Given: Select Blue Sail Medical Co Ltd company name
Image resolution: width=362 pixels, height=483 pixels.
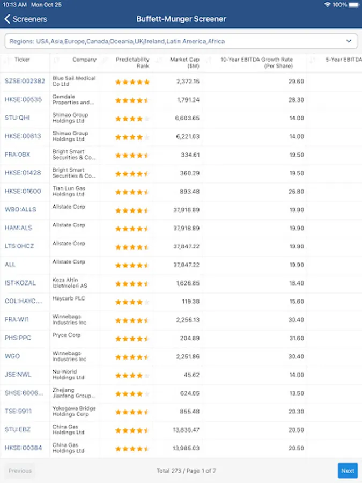Looking at the screenshot, I should (74, 81).
